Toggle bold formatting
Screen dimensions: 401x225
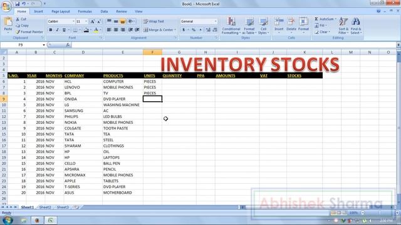tap(51, 30)
